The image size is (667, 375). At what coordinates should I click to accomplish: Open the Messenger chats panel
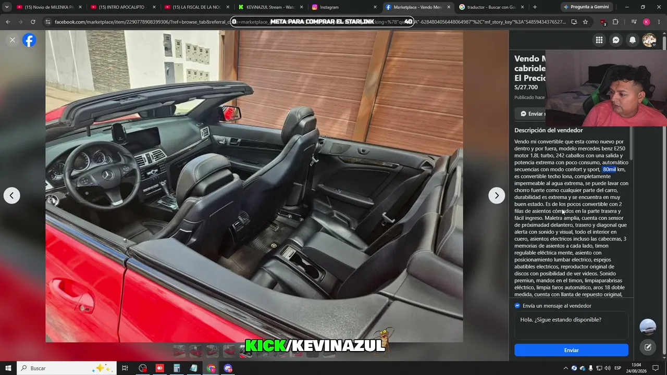click(x=616, y=40)
